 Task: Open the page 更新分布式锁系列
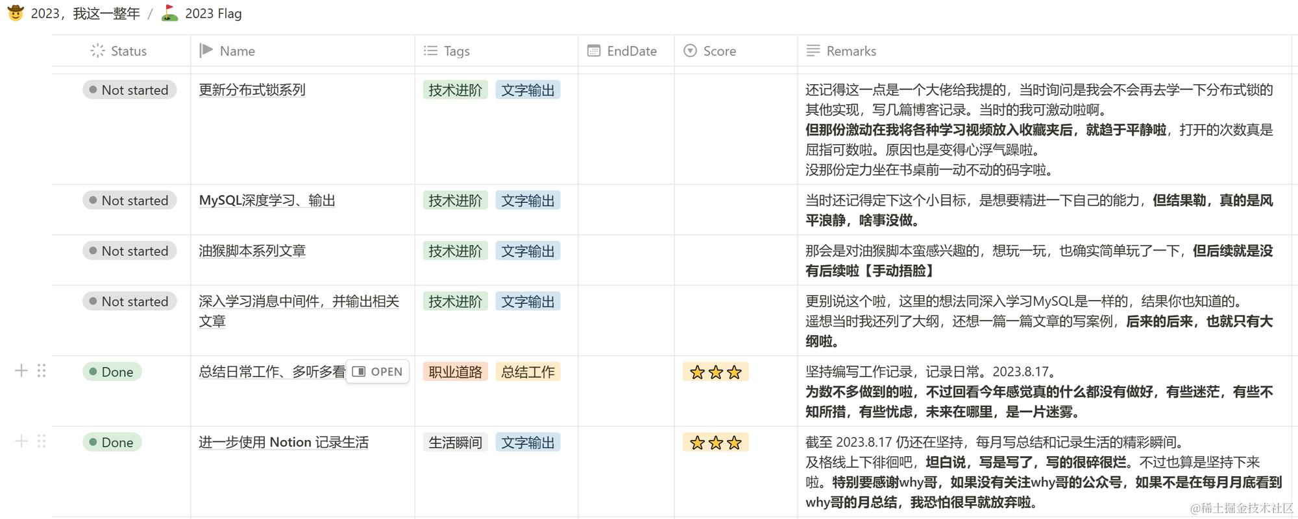(x=252, y=90)
